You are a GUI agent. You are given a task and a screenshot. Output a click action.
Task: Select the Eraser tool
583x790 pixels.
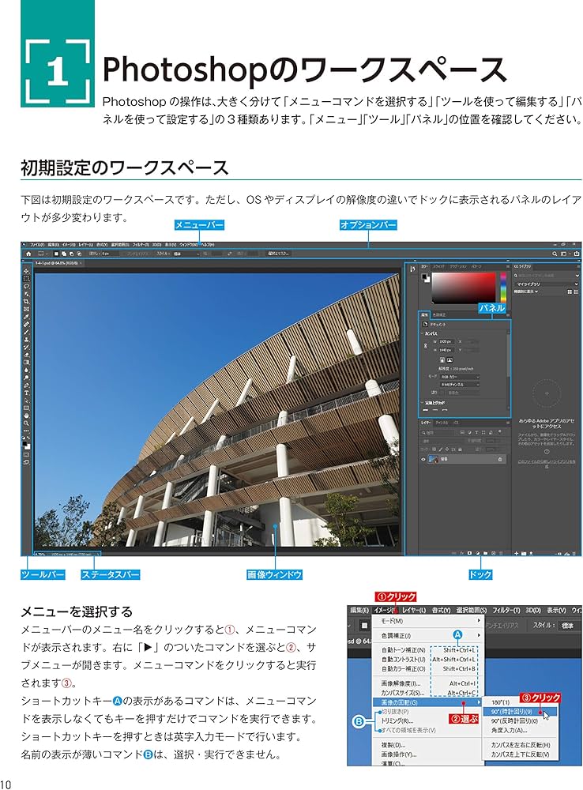26,355
